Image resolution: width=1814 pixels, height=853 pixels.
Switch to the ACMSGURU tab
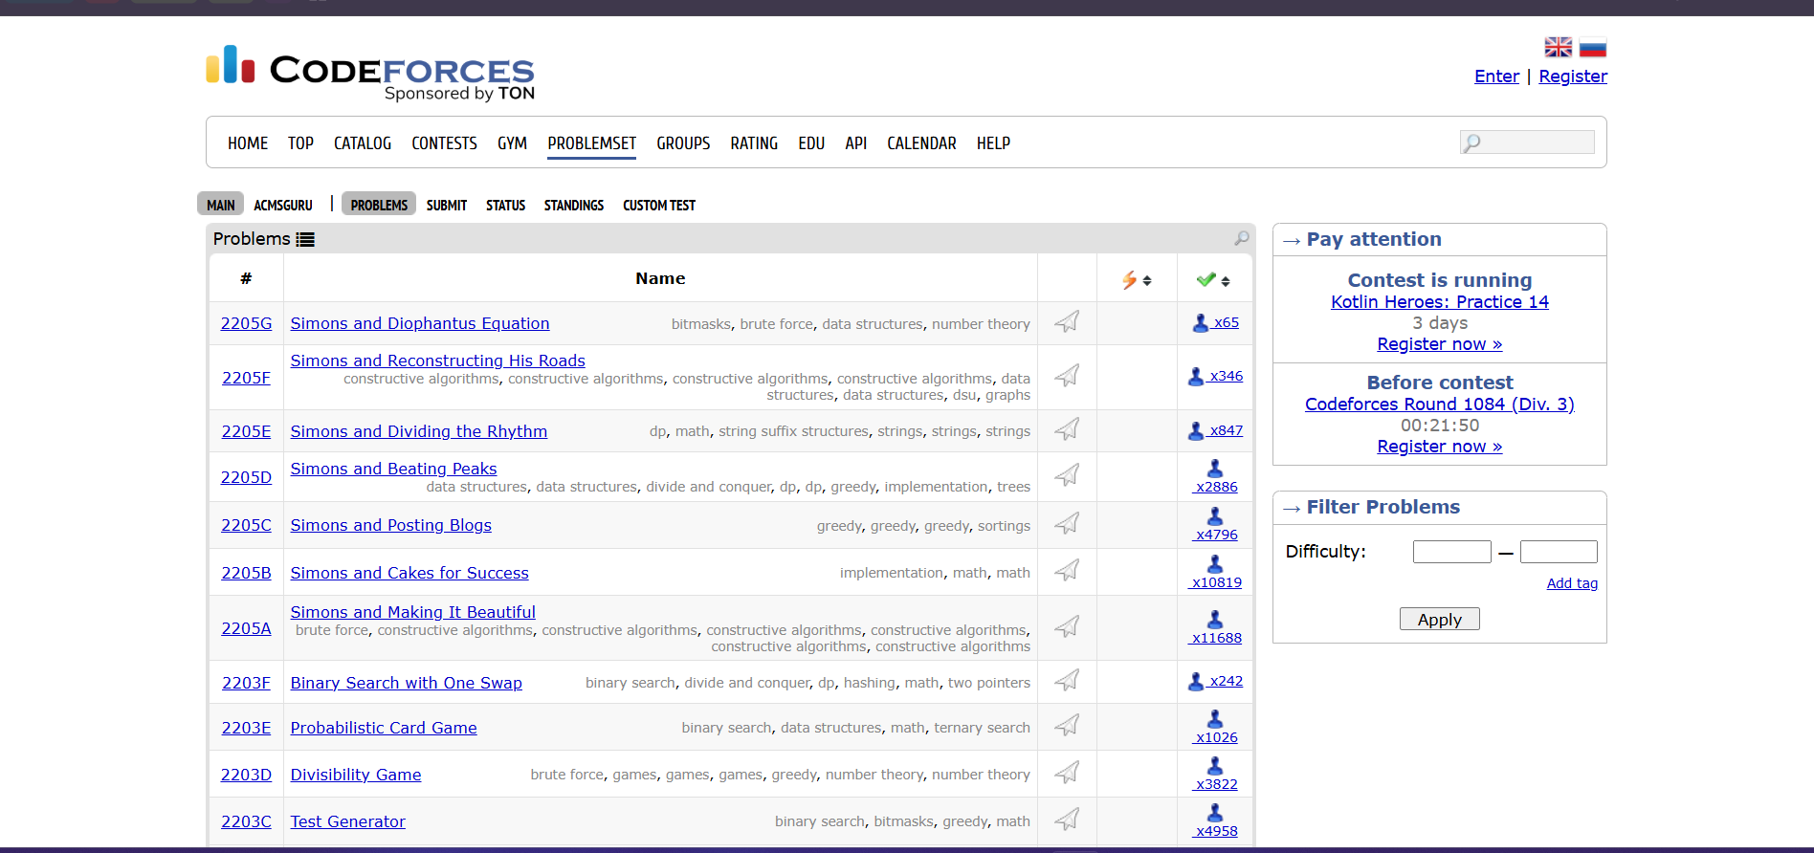(x=283, y=206)
